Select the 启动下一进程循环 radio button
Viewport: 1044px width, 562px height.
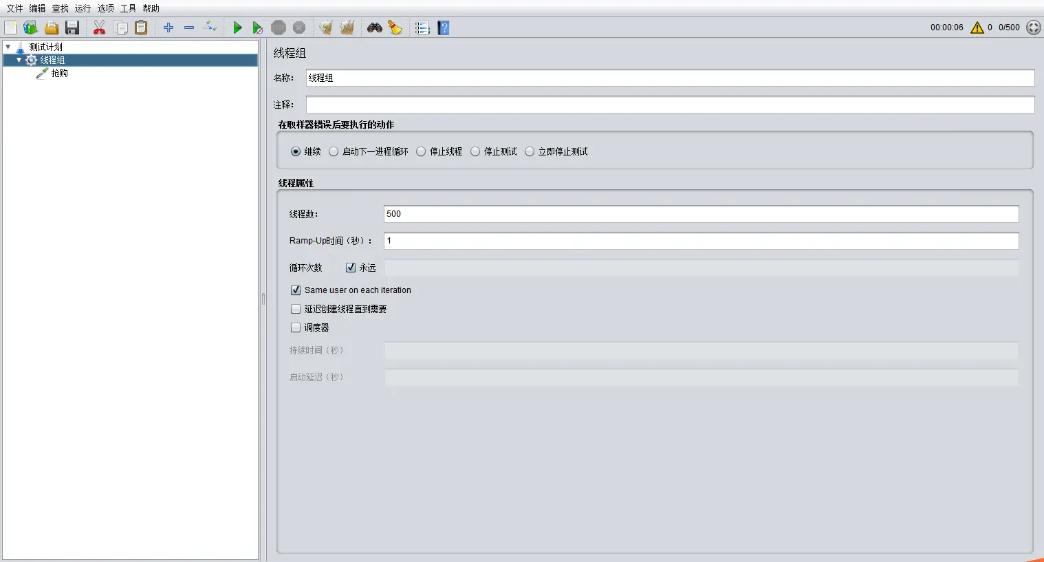334,151
